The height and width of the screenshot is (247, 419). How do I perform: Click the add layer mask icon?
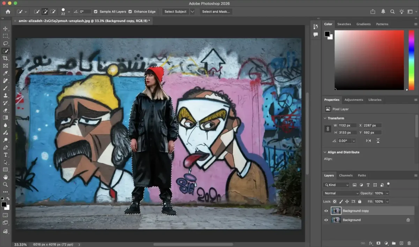click(x=378, y=243)
